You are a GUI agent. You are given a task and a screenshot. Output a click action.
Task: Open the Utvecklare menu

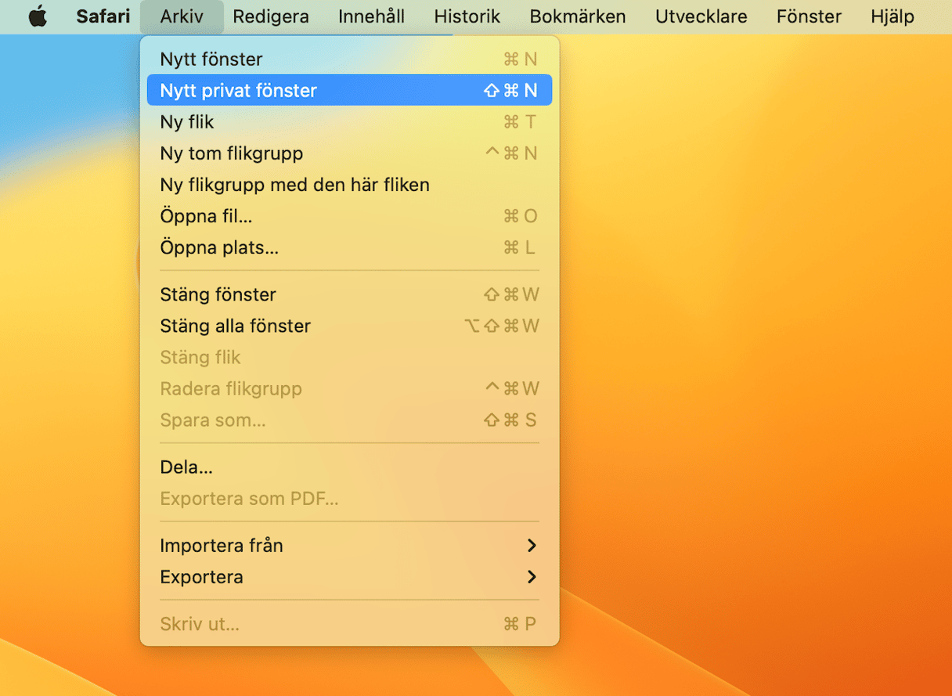pos(701,16)
